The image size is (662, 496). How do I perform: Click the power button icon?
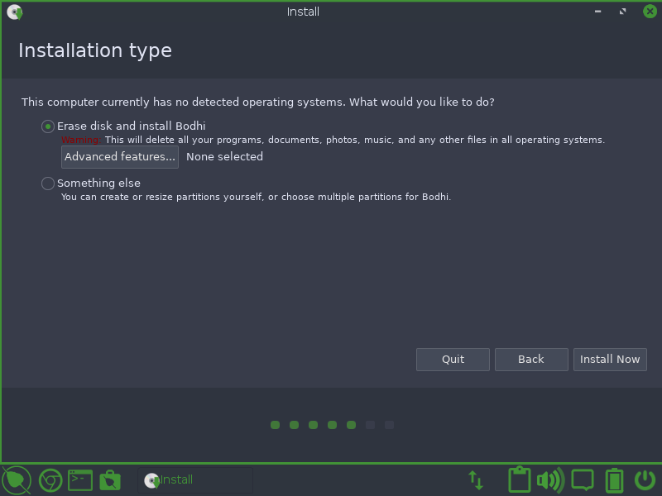click(645, 479)
